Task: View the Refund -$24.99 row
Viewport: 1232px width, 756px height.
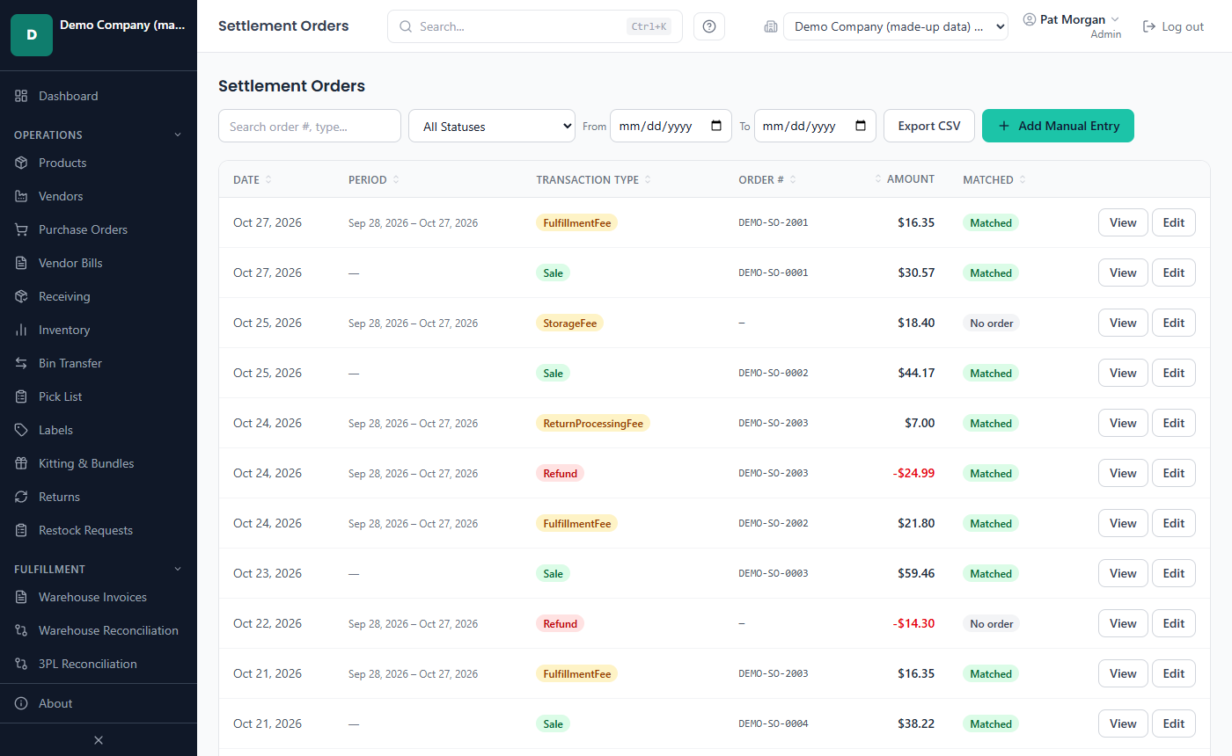Action: tap(1123, 473)
